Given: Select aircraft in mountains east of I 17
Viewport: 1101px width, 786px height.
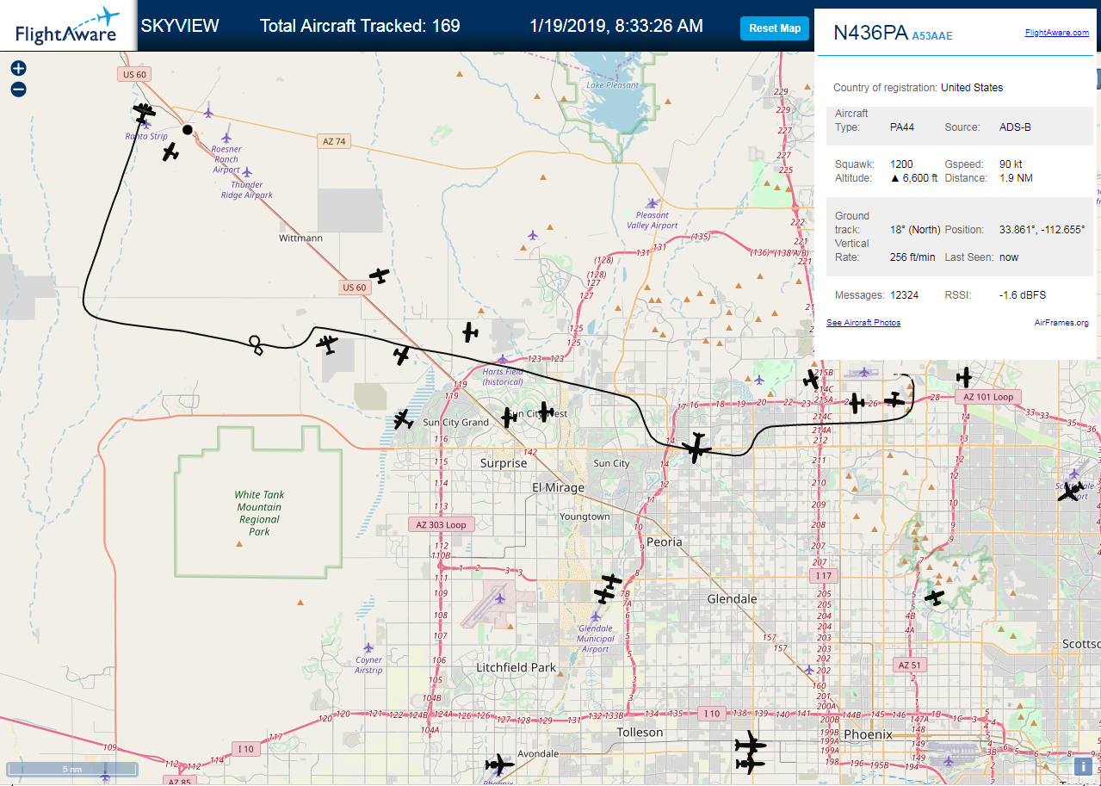Looking at the screenshot, I should point(934,596).
